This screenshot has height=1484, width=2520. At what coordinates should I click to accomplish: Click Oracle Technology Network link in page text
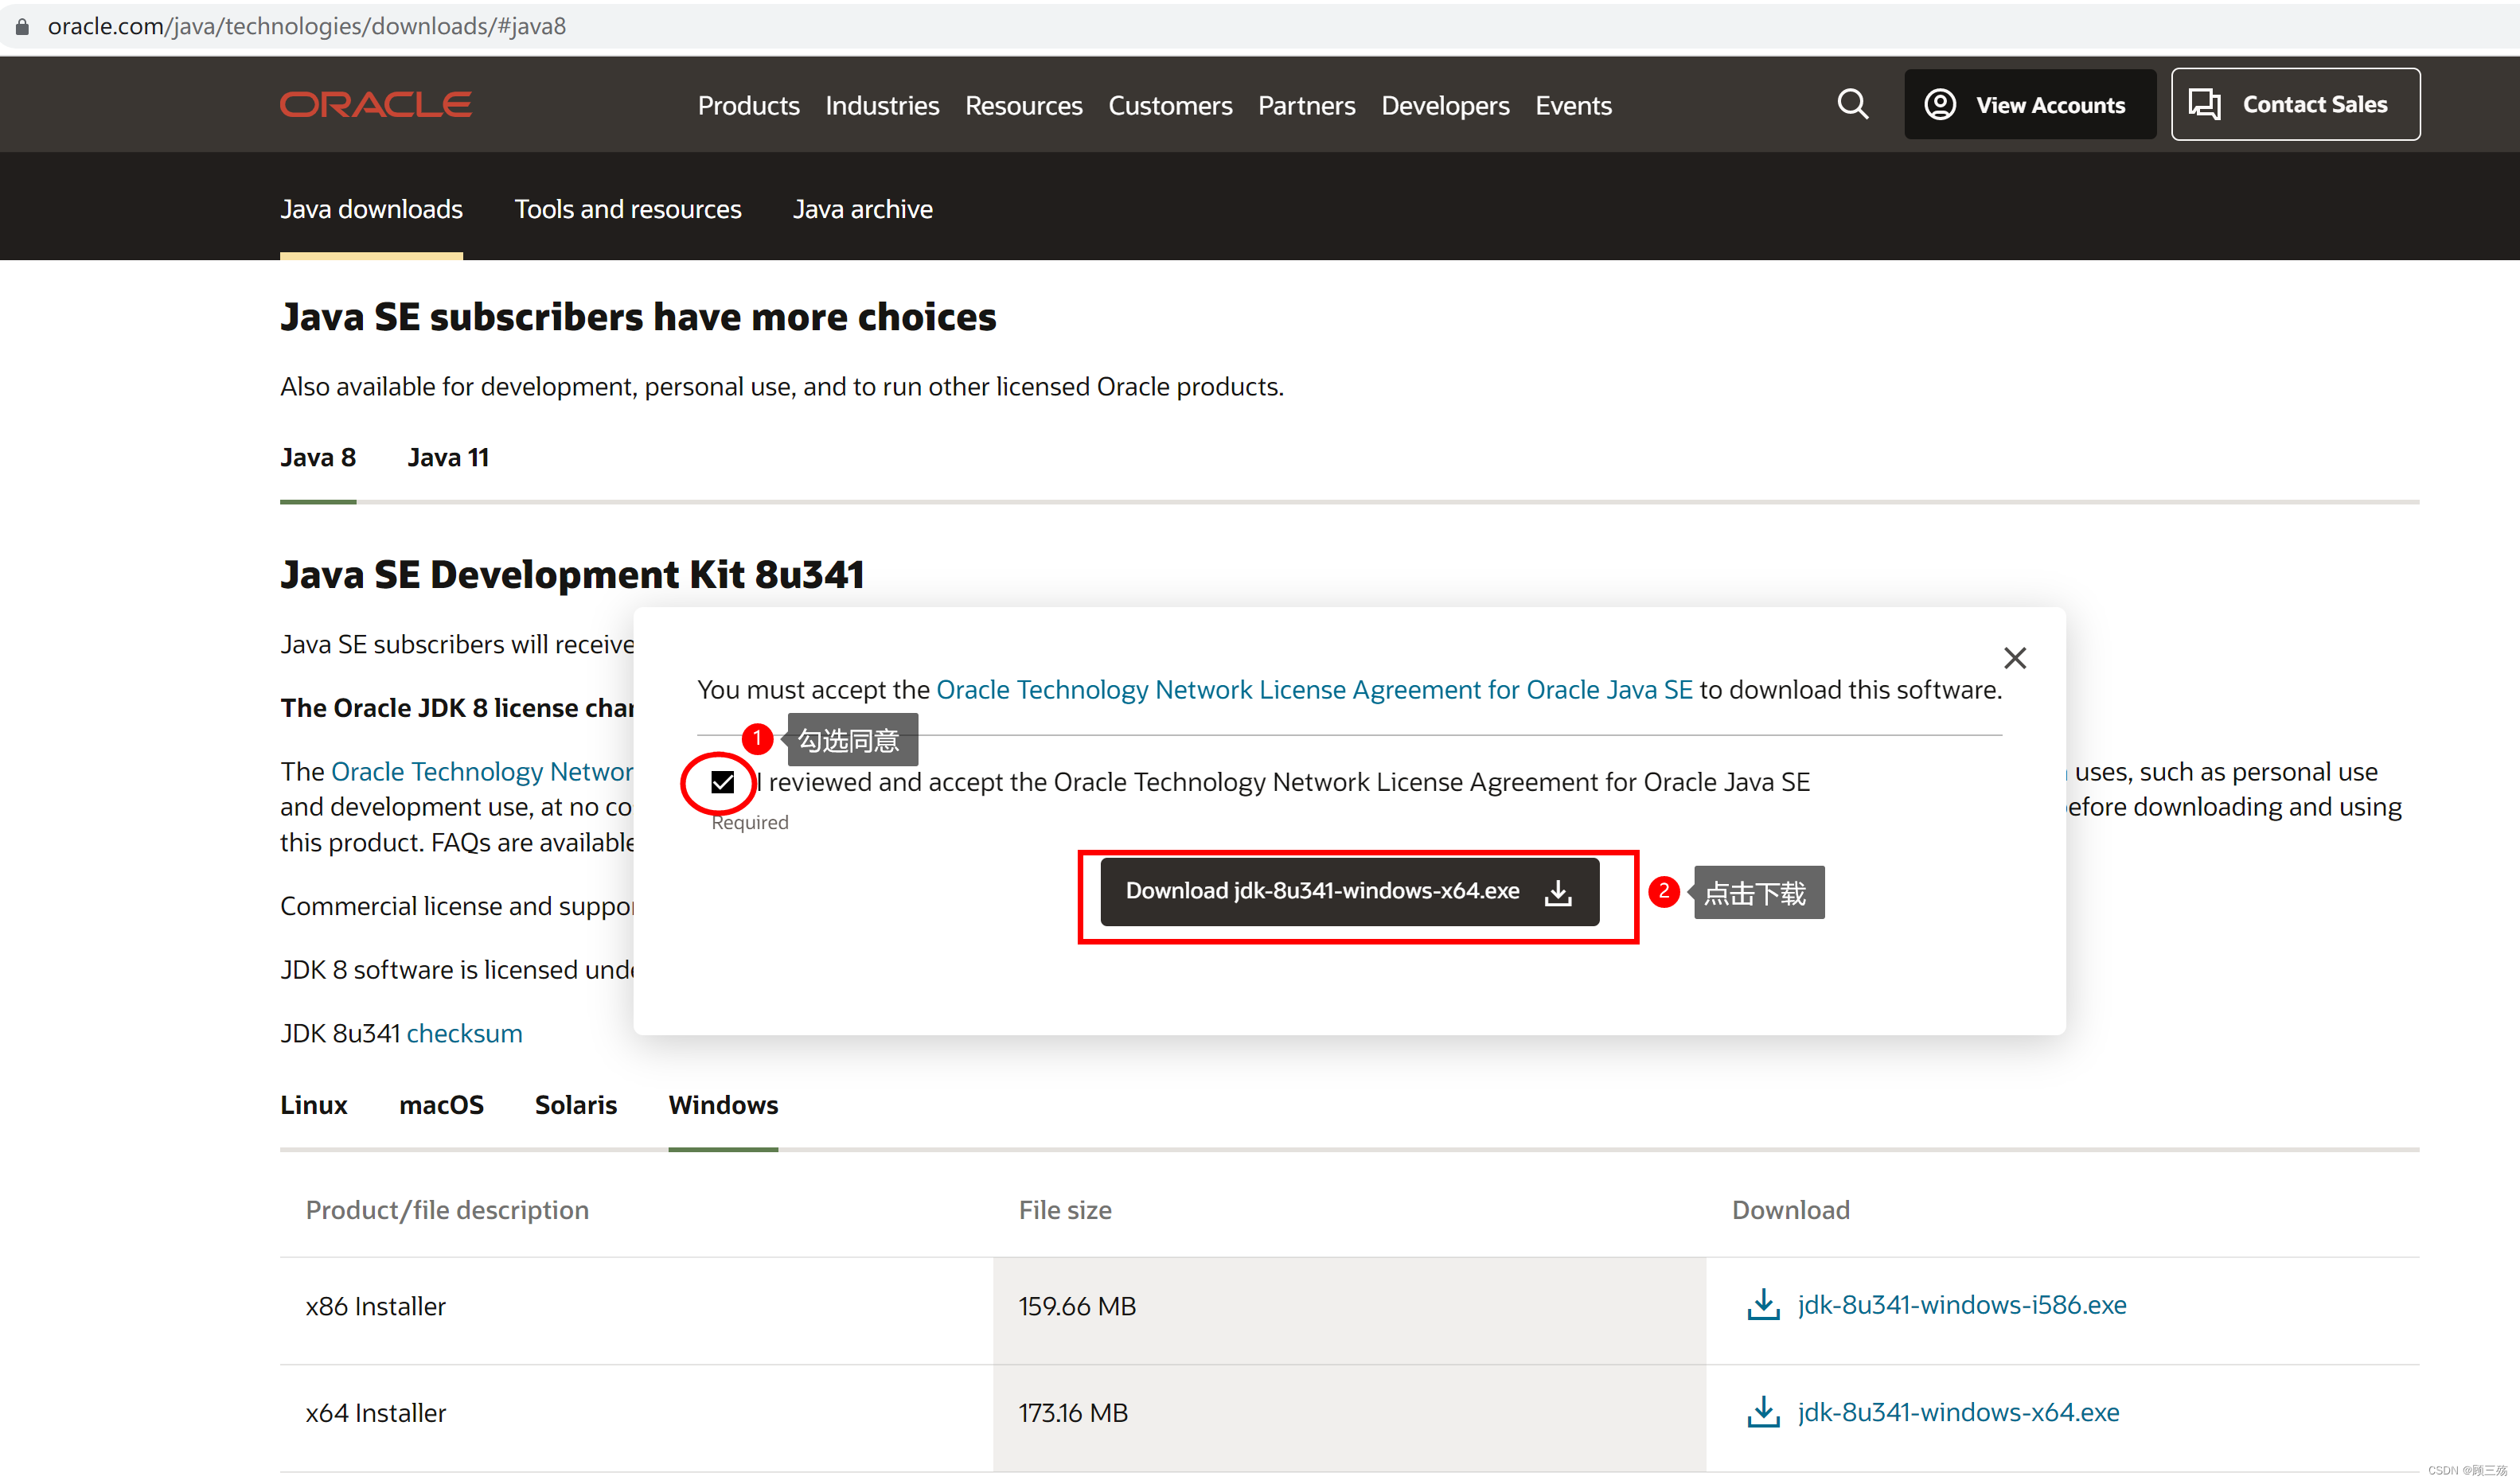(482, 772)
